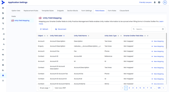Viewport: 169px width, 92px height.
Task: Open the Unity Data Type column filter
Action: 121,36
